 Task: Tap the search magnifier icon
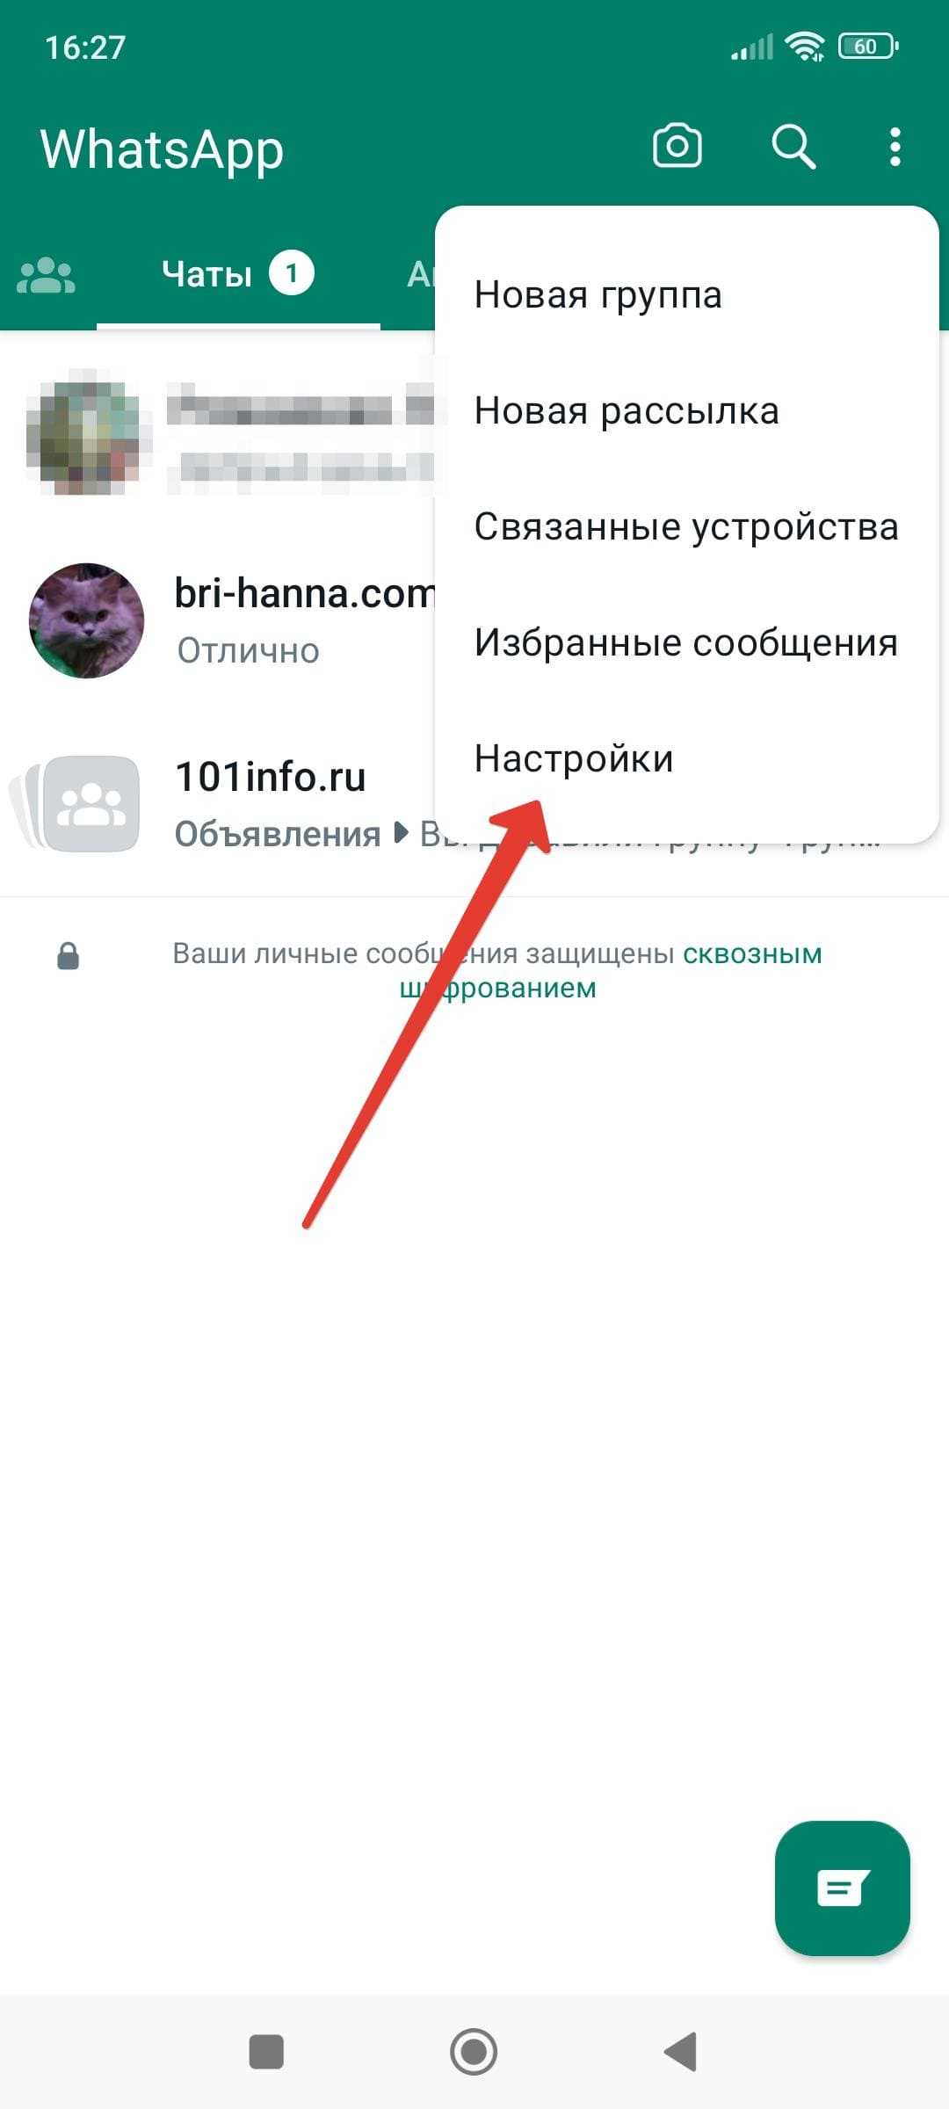coord(793,146)
